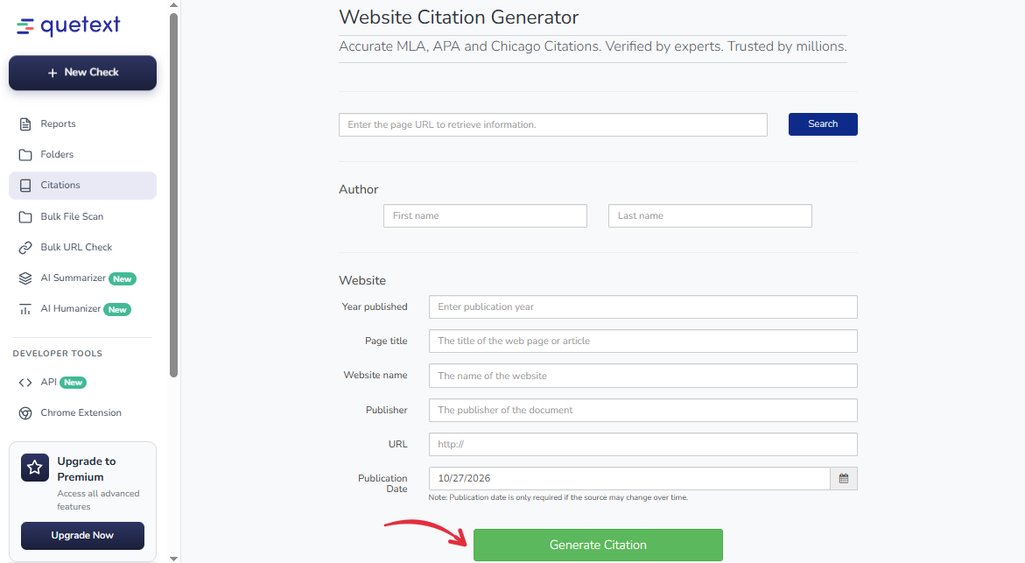Viewport: 1025px width, 563px height.
Task: Click the AI Summarizer layers icon
Action: coord(25,278)
